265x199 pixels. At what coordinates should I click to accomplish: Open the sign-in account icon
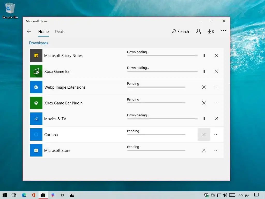[199, 31]
